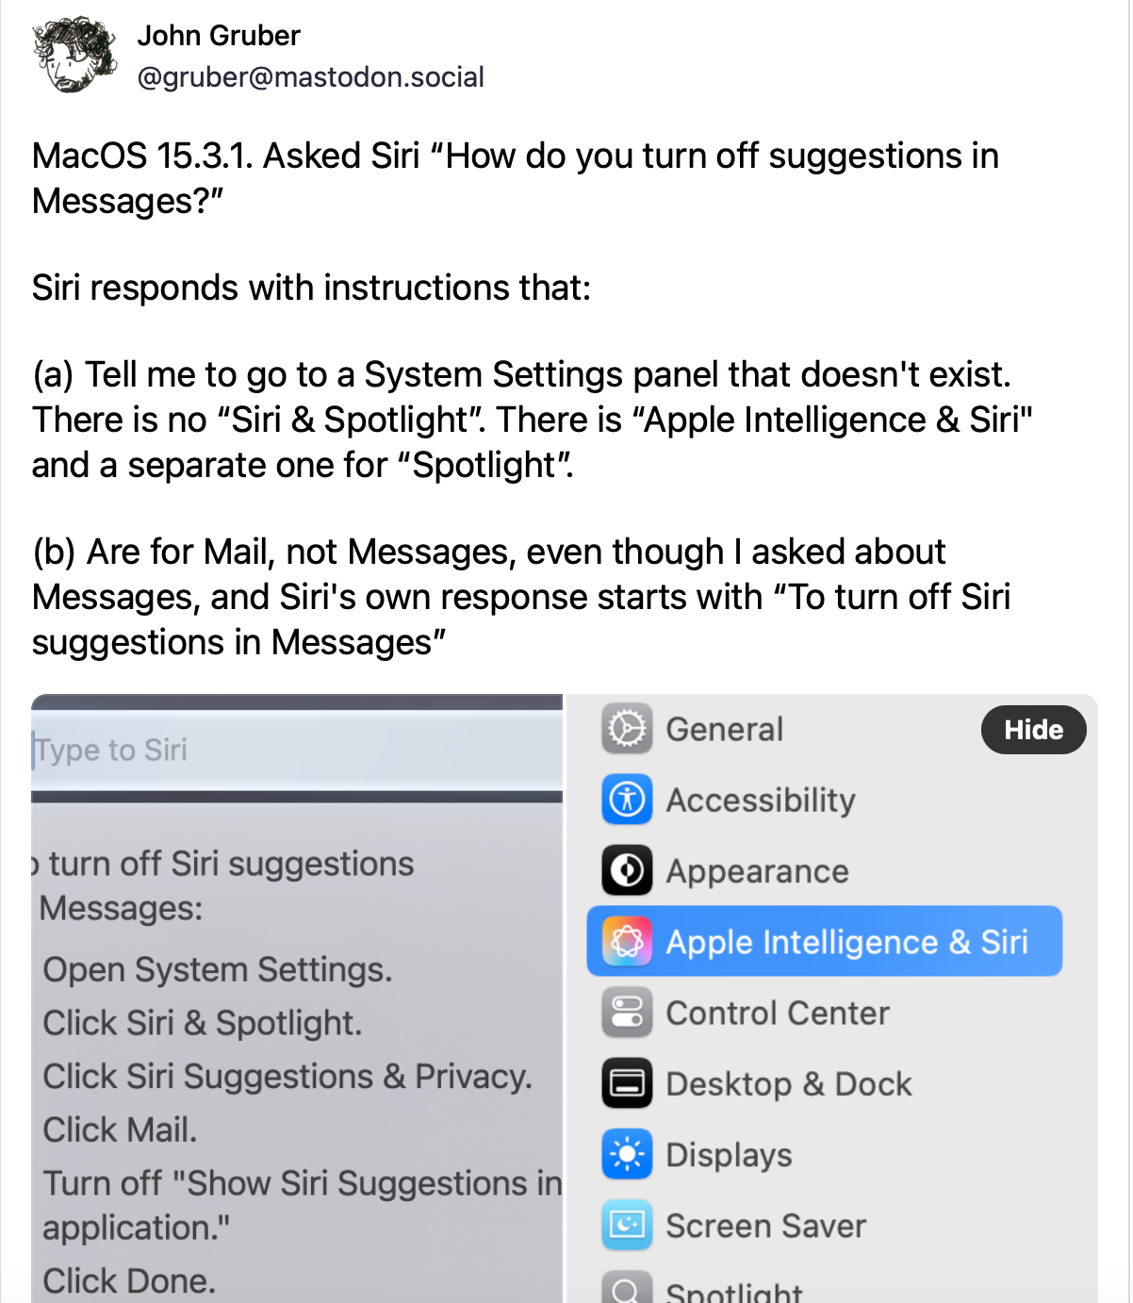The height and width of the screenshot is (1303, 1133).
Task: Click the General settings gear icon
Action: pyautogui.click(x=627, y=729)
